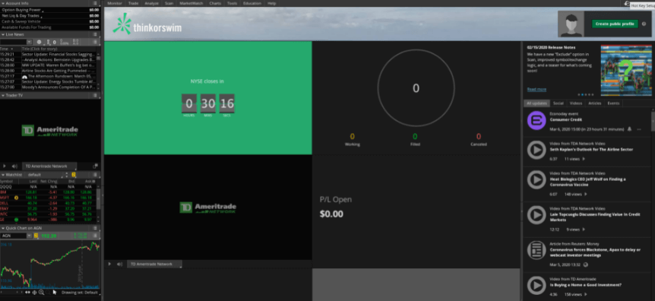Collapse the Live News section
655x301 pixels.
pyautogui.click(x=3, y=35)
